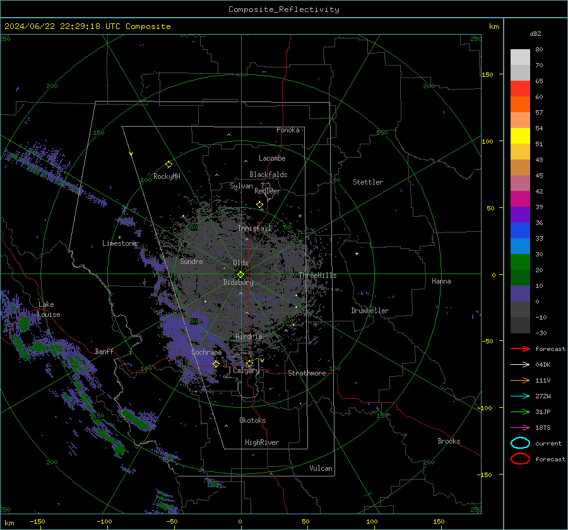
Task: Click the ThreeHills city label
Action: point(317,275)
